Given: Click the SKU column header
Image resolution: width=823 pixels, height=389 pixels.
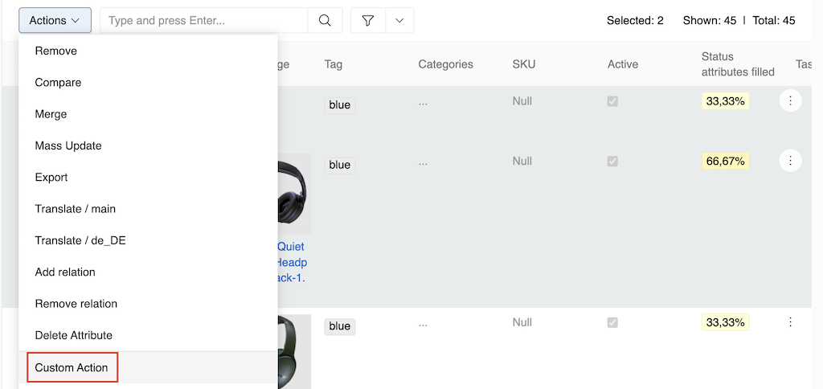Looking at the screenshot, I should (x=523, y=64).
